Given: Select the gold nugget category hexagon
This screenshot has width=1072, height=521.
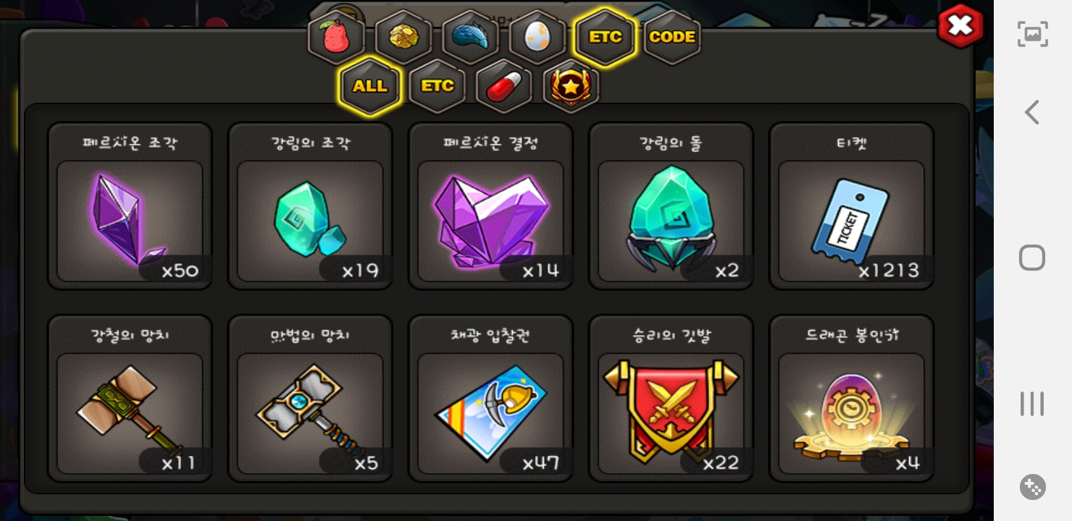Looking at the screenshot, I should [x=403, y=38].
